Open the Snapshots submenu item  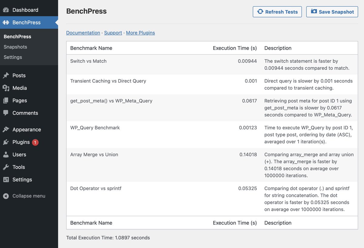[x=15, y=47]
